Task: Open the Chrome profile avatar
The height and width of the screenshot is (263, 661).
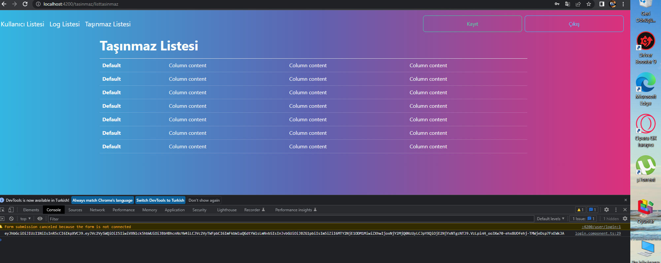Action: (x=612, y=4)
